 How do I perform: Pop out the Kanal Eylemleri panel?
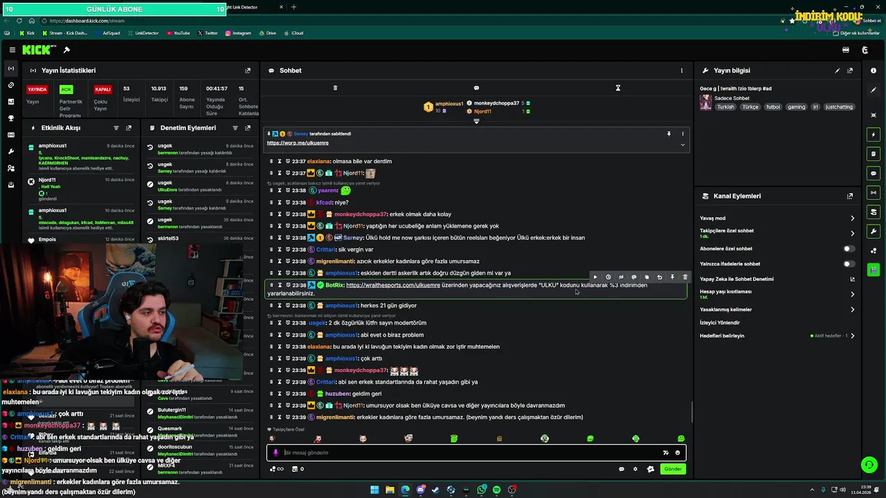coord(850,196)
